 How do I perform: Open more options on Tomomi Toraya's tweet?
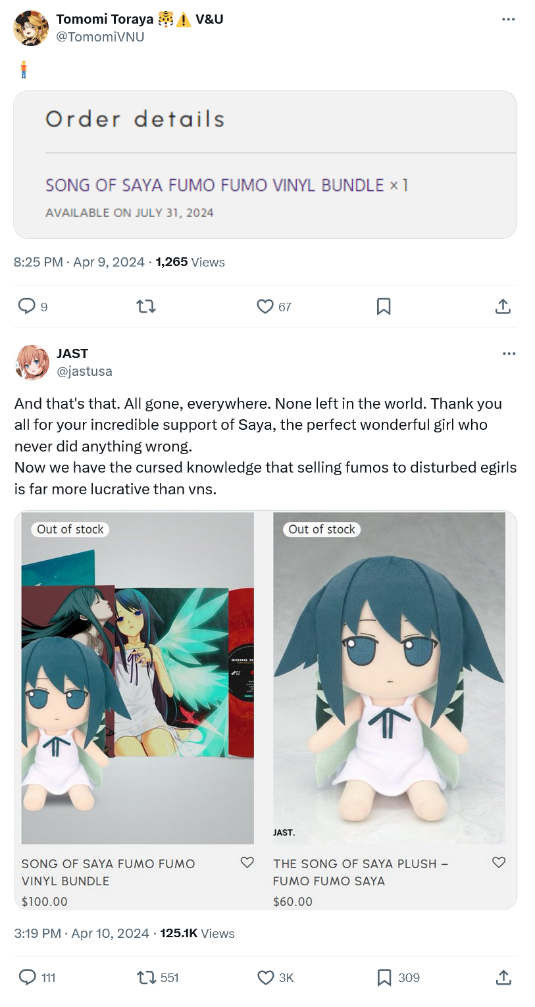[x=508, y=19]
